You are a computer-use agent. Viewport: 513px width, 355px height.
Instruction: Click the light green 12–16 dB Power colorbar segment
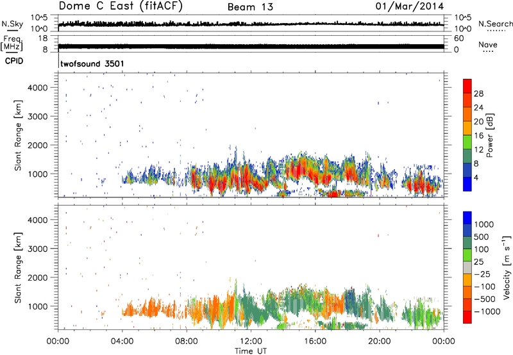click(x=467, y=142)
